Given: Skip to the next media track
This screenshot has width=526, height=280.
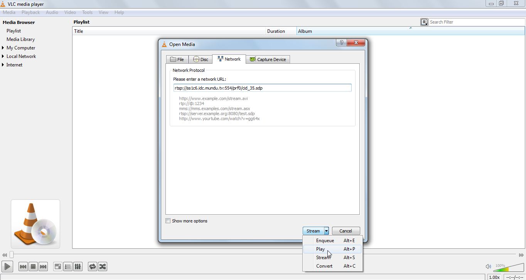Looking at the screenshot, I should [x=43, y=266].
